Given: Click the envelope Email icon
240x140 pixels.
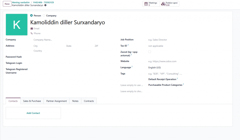Looking at the screenshot, I should pyautogui.click(x=32, y=29).
